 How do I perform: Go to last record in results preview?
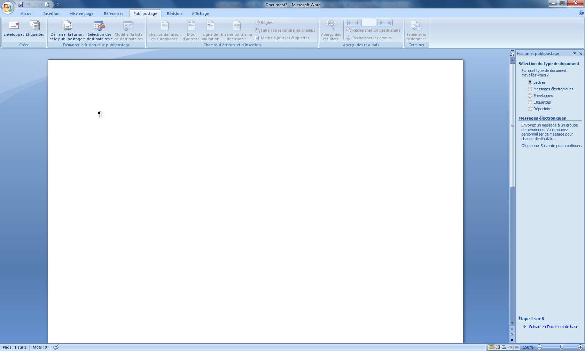pos(389,23)
